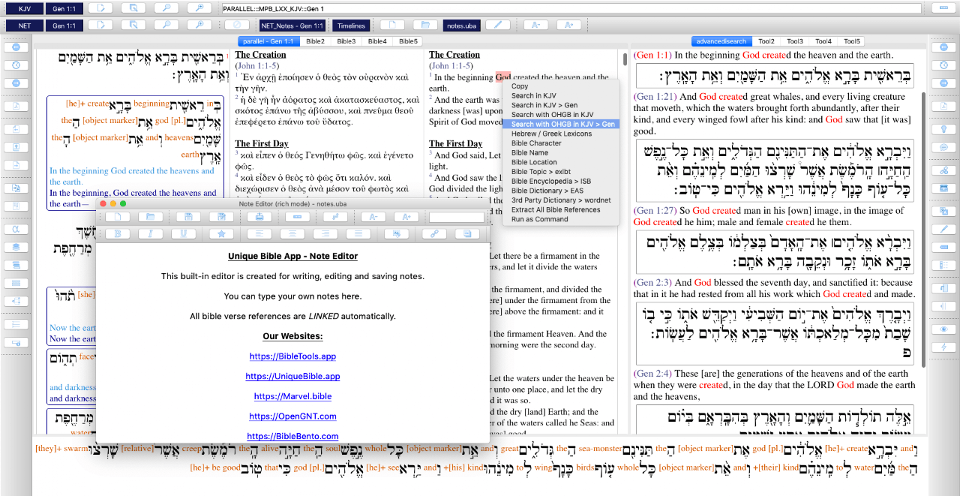Image resolution: width=960 pixels, height=496 pixels.
Task: Click new document icon in Note Editor toolbar
Action: pyautogui.click(x=118, y=217)
